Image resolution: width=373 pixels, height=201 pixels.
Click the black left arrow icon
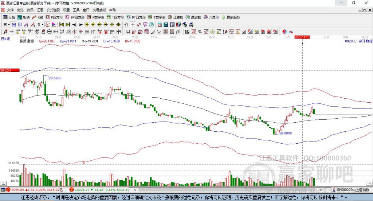pos(74,25)
